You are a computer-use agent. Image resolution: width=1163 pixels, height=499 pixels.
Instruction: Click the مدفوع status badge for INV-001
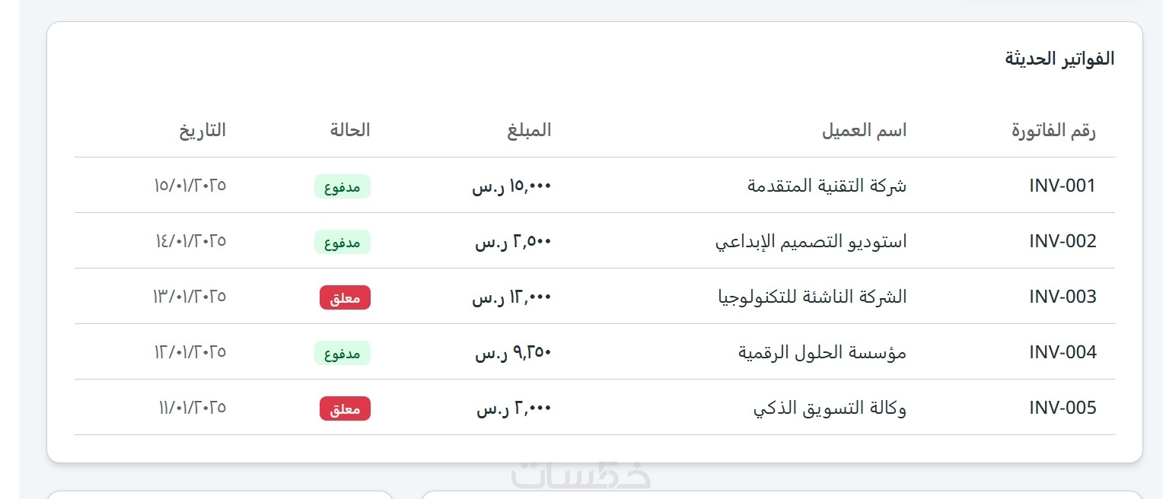pos(343,186)
